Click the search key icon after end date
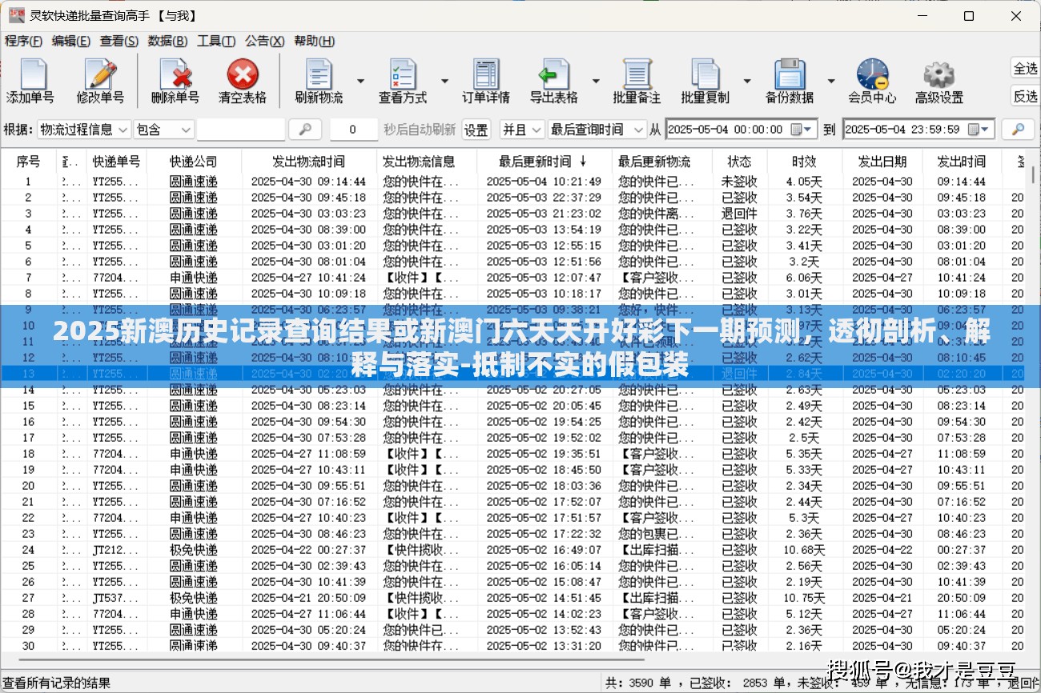Screen dimensions: 1041x693 (1019, 129)
